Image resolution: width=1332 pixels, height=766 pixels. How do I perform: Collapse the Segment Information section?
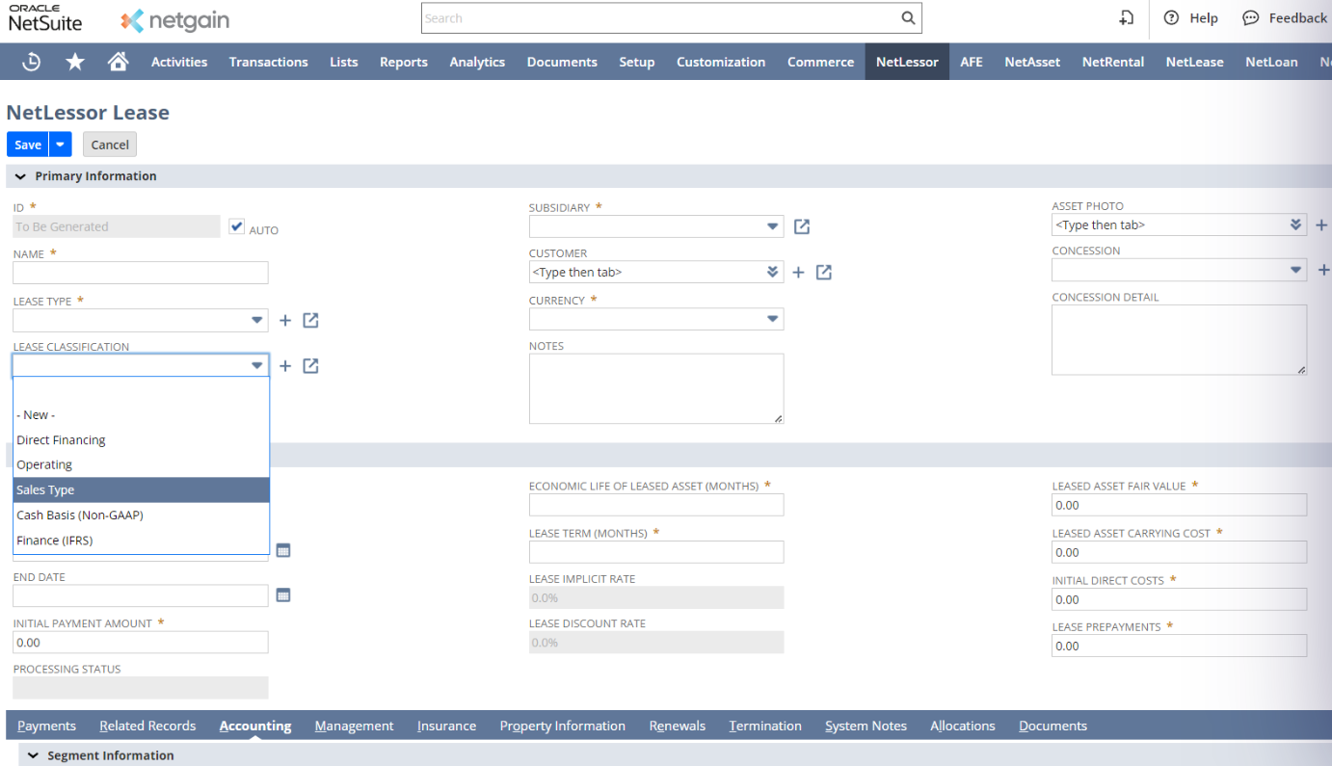(34, 755)
